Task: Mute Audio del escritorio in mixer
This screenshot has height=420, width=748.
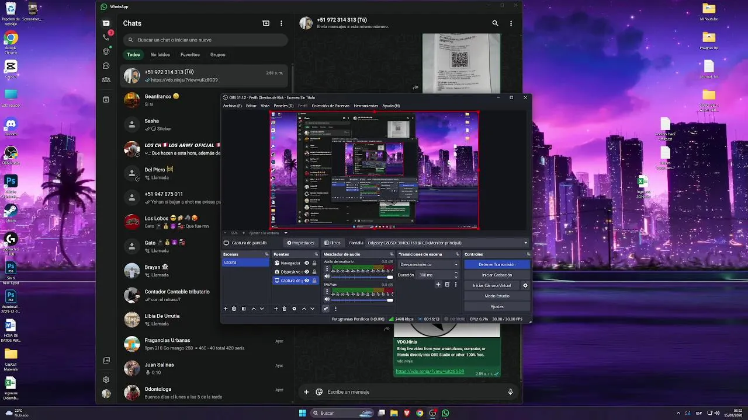Action: coord(327,276)
